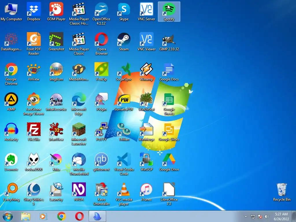The image size is (296, 222).
Task: Click the ImgBurn desktop icon
Action: pos(56,72)
